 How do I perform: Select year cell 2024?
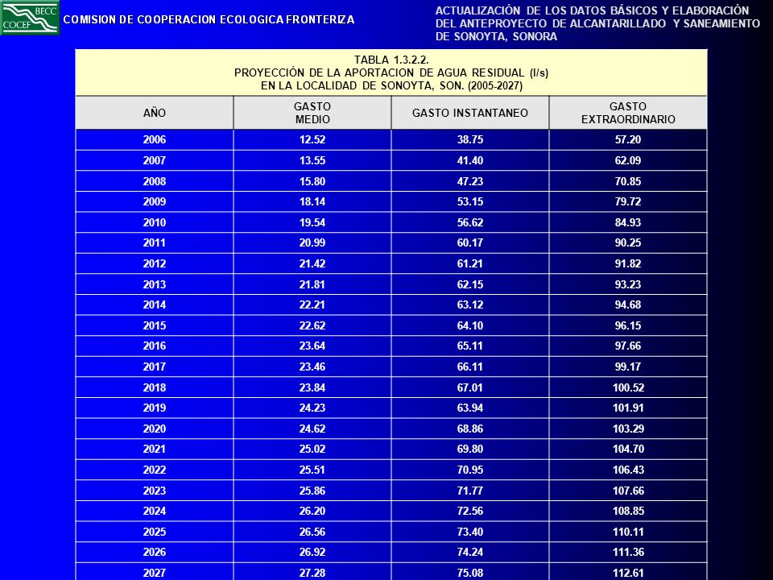155,511
